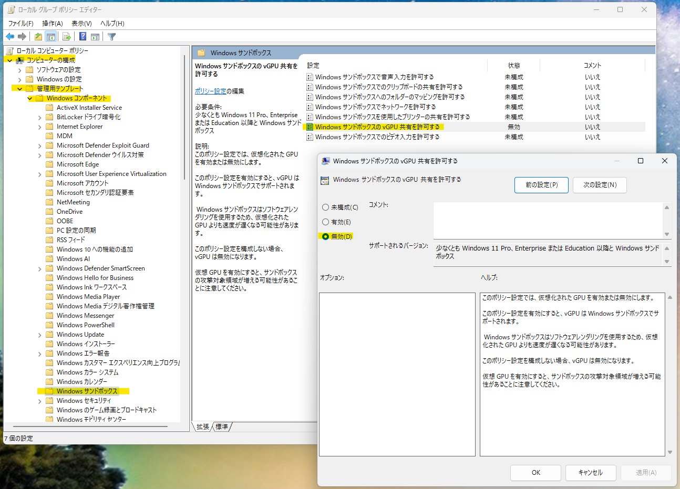Click the Windows PowerShell folder icon
The image size is (680, 489).
49,325
